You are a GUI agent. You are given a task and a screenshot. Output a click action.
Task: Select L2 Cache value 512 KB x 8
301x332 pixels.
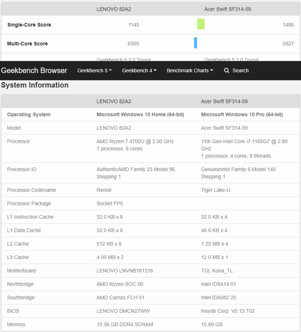tap(109, 244)
